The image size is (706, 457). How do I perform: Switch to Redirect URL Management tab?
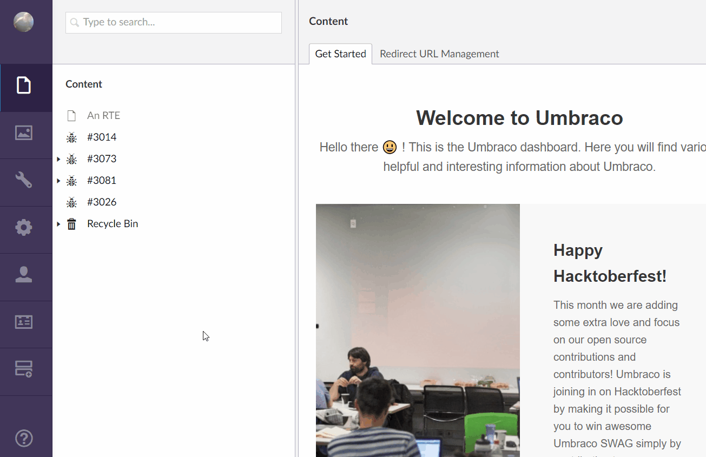[x=439, y=54]
